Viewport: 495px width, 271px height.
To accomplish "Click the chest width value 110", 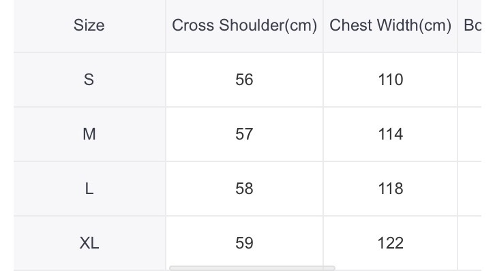I will point(391,80).
